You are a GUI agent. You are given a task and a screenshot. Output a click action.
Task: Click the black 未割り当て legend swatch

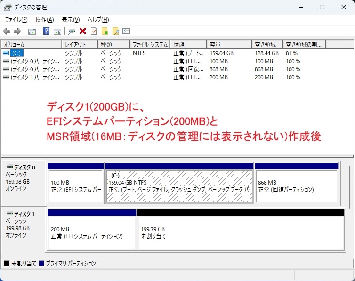7,264
